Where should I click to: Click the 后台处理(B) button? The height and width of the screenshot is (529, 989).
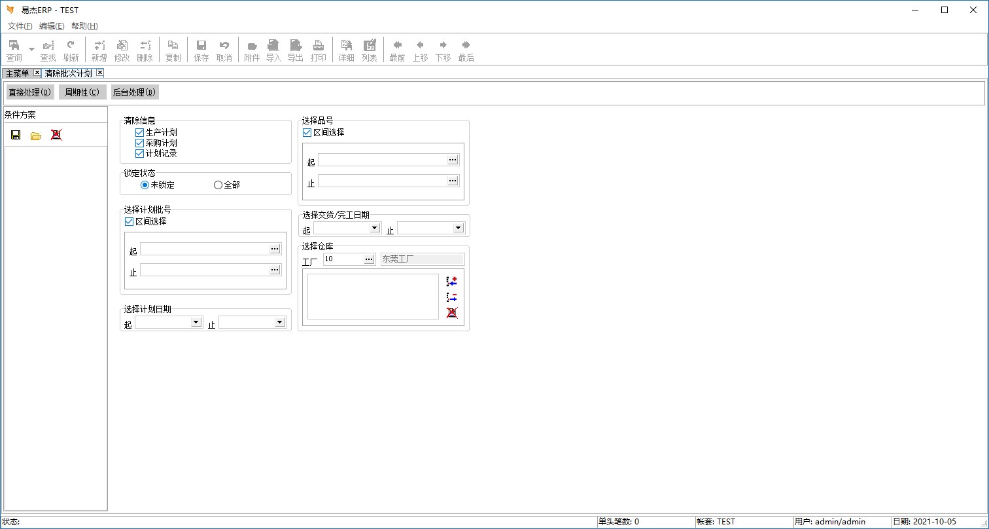click(134, 92)
